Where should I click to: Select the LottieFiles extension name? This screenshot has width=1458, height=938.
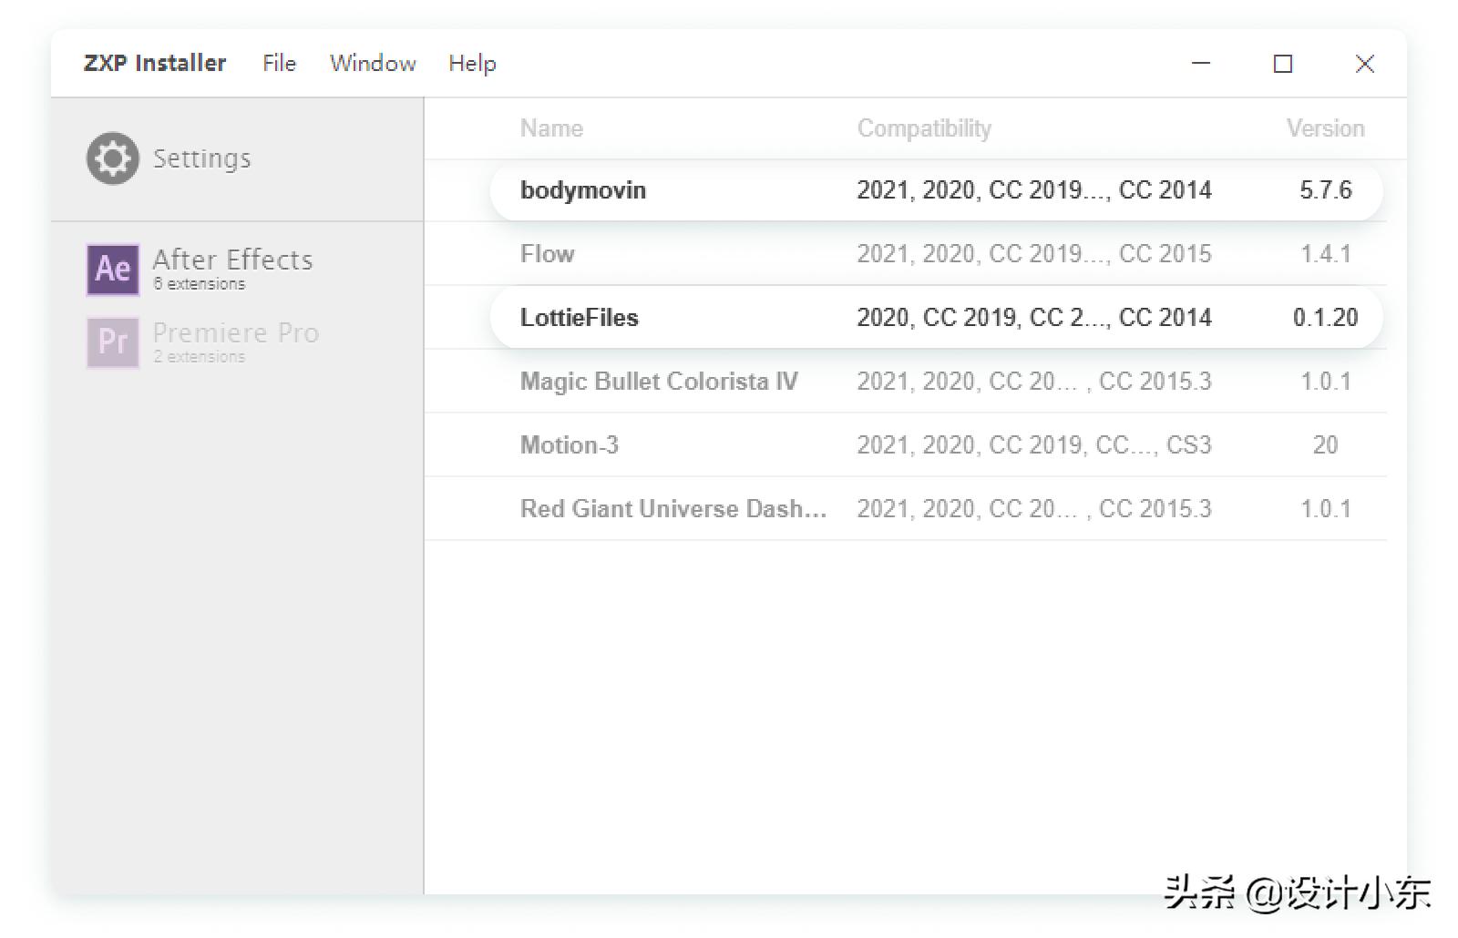pyautogui.click(x=580, y=318)
